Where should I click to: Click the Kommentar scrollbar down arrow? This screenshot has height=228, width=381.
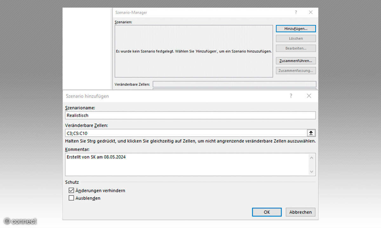coord(312,172)
